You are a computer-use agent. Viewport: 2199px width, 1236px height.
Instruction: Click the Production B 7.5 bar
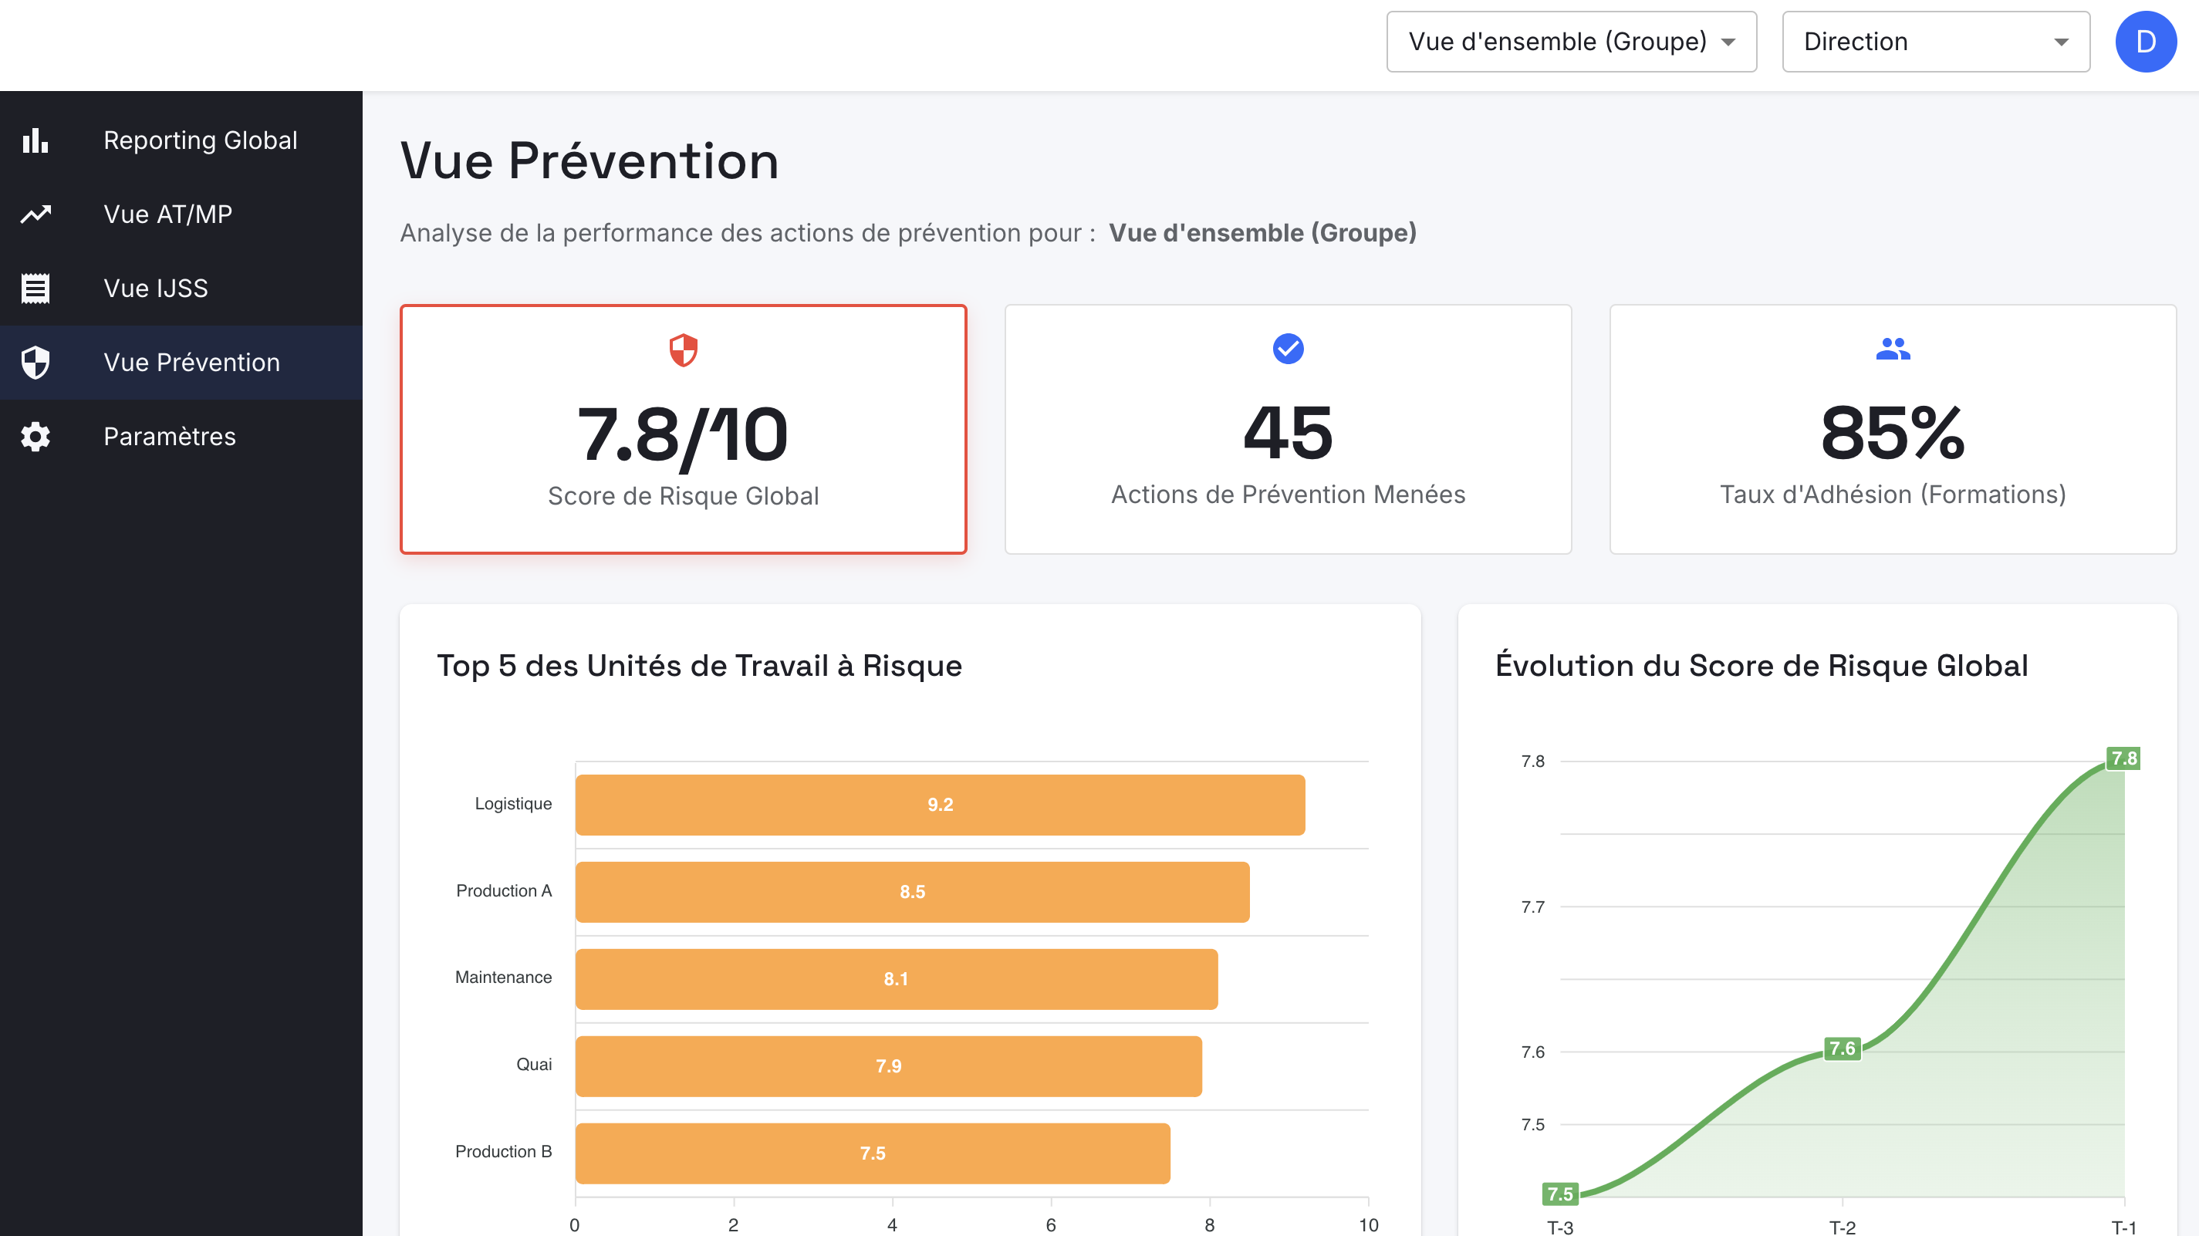pyautogui.click(x=872, y=1153)
